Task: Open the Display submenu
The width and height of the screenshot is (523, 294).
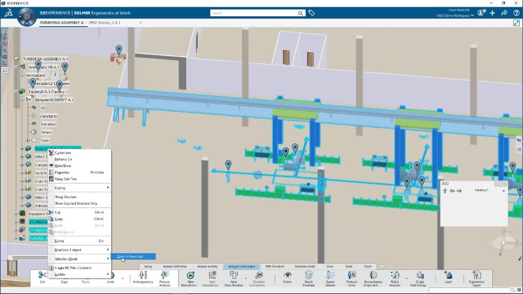Action: tap(80, 188)
